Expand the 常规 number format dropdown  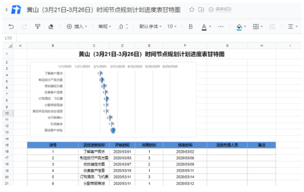click(x=104, y=26)
